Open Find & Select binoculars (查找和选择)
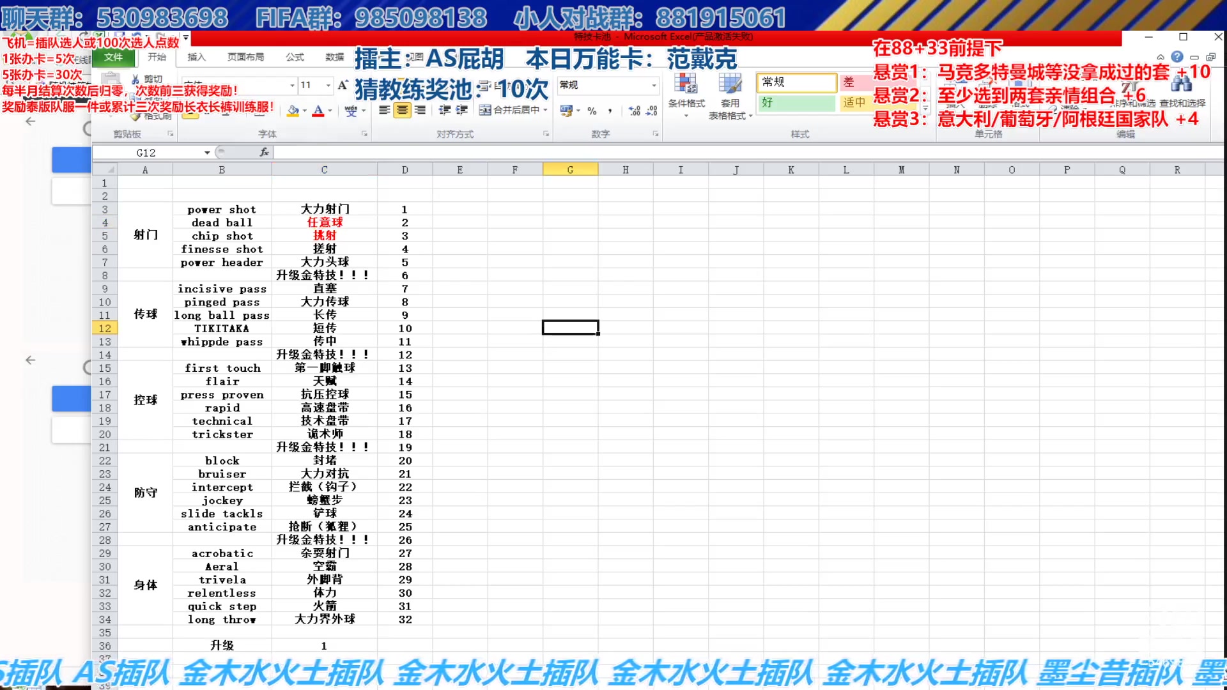The height and width of the screenshot is (690, 1227). tap(1182, 93)
